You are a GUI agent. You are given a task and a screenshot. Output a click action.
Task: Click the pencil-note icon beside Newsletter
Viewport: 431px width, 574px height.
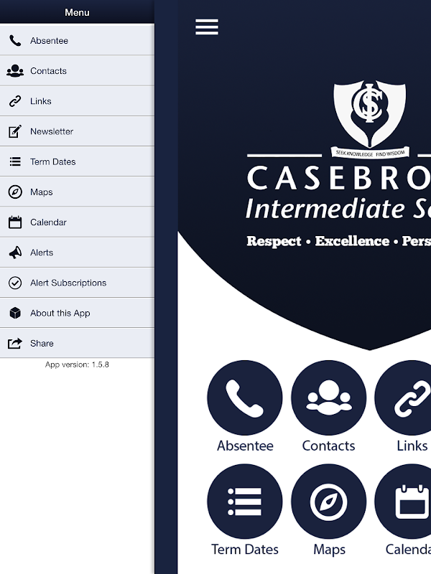point(15,131)
